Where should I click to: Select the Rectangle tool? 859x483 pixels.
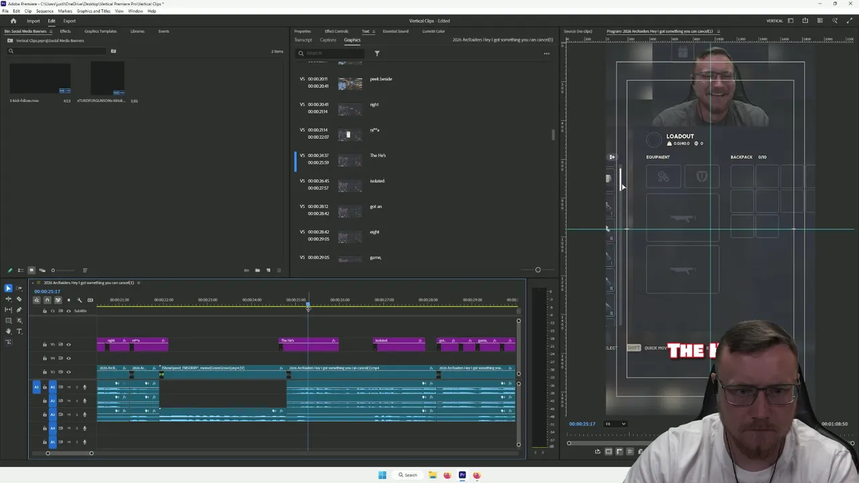pos(8,320)
